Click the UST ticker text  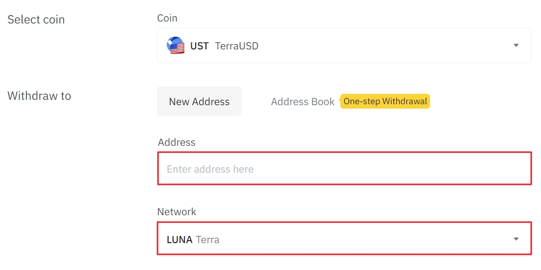coord(199,46)
